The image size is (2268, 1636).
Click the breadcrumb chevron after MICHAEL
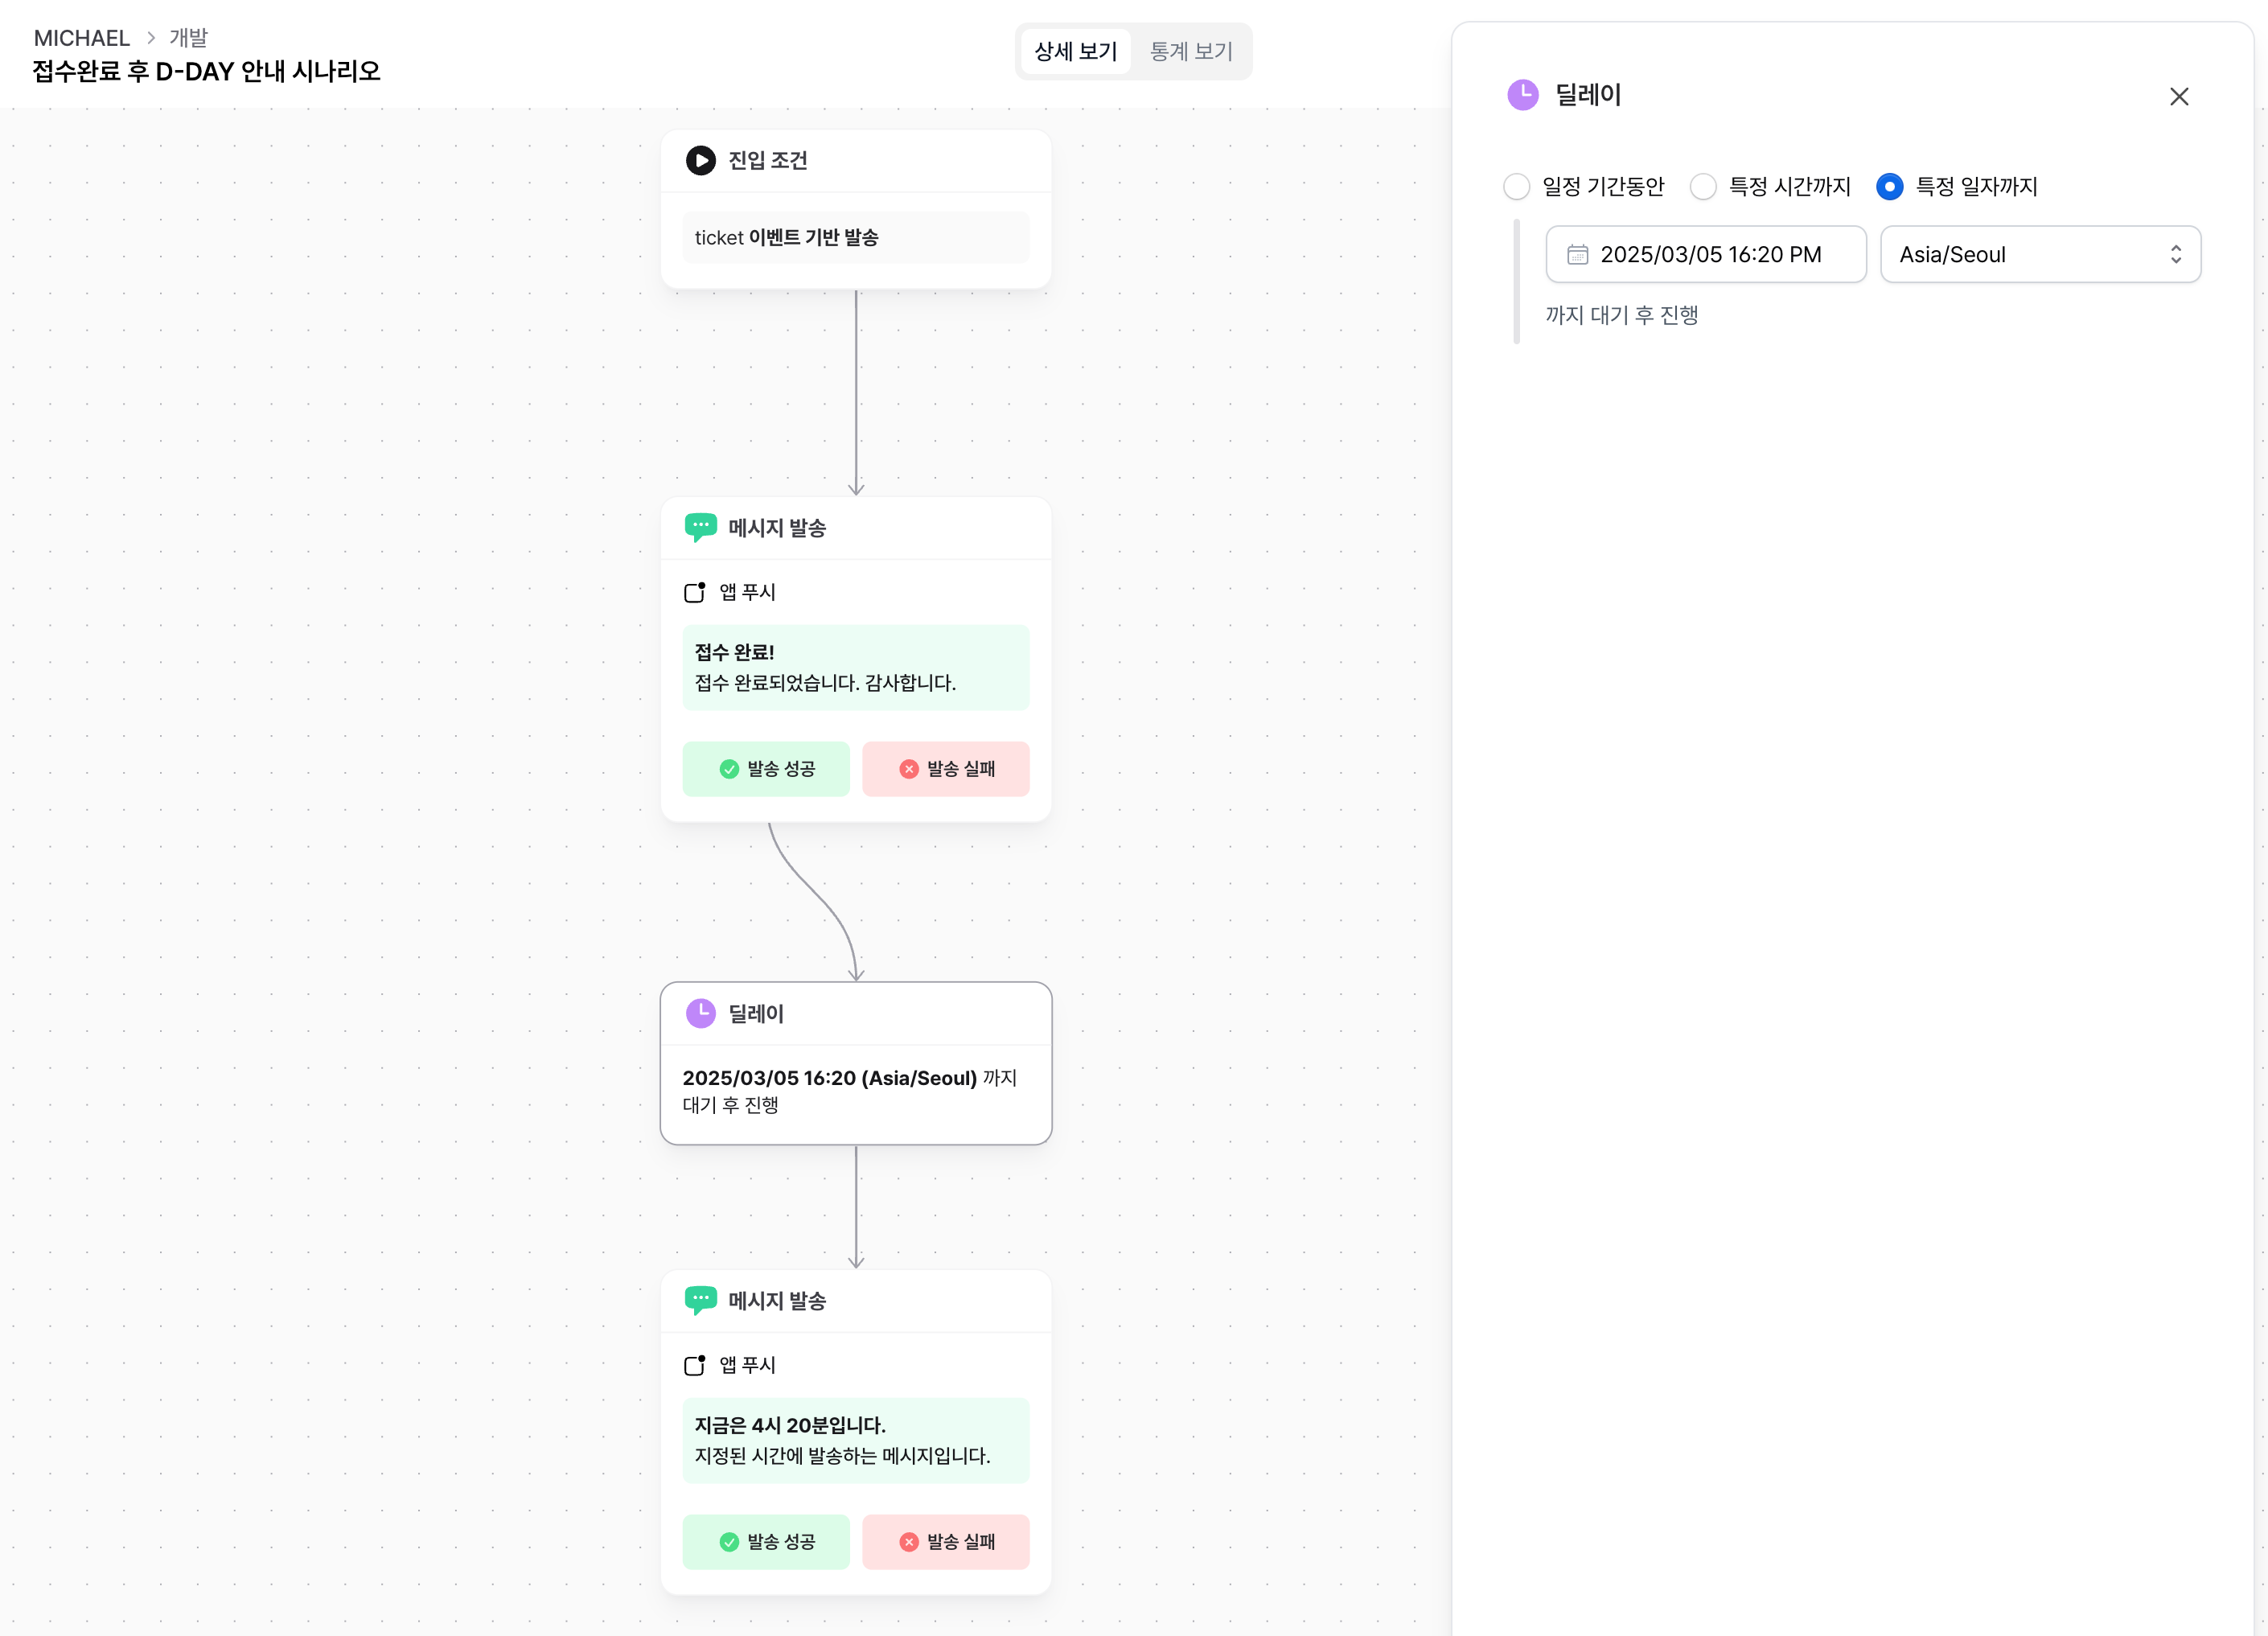(151, 38)
